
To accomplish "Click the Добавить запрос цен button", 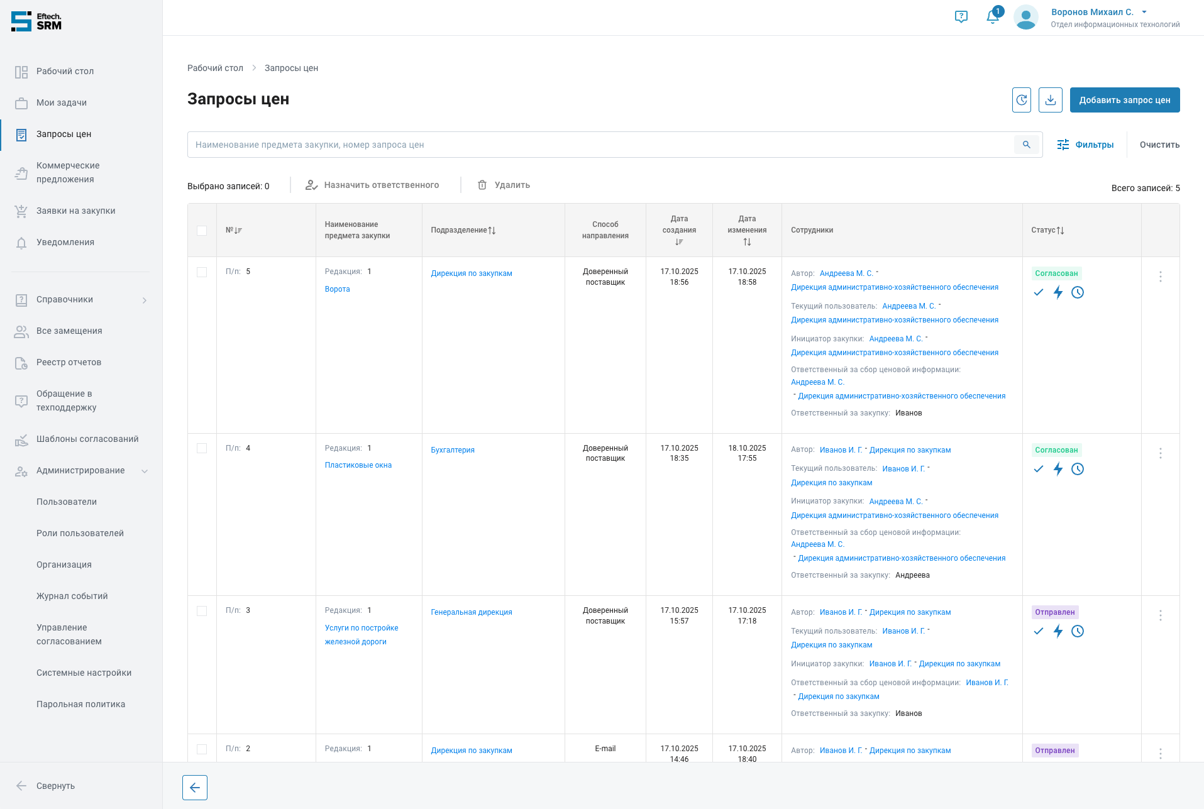I will coord(1124,100).
